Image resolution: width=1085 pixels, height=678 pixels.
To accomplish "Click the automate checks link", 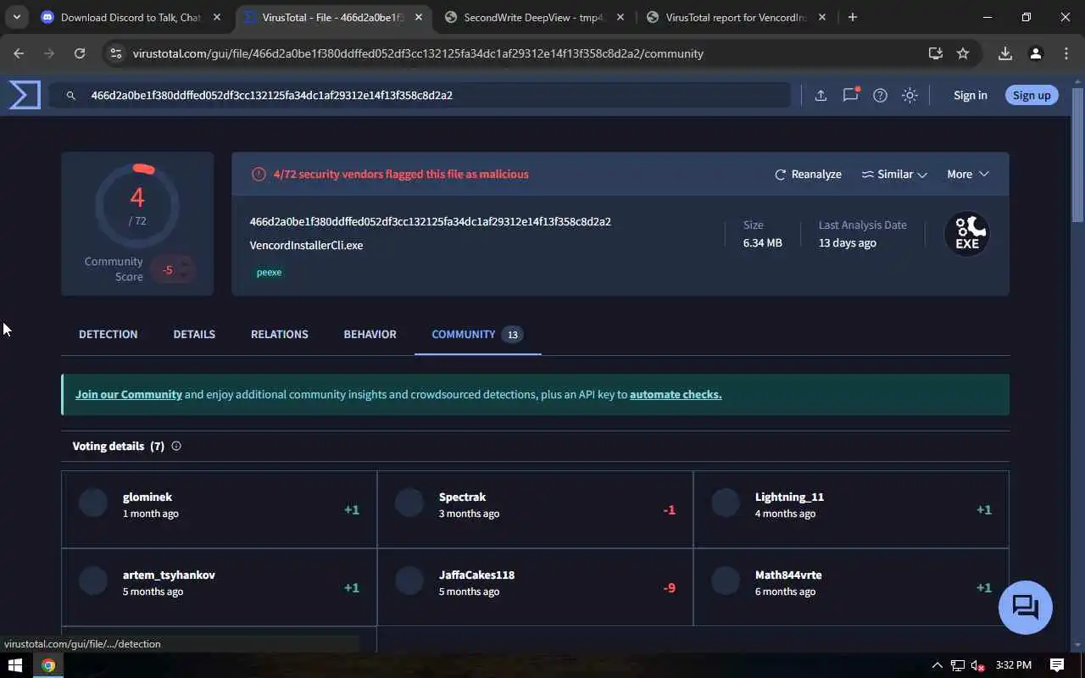I will pyautogui.click(x=676, y=394).
